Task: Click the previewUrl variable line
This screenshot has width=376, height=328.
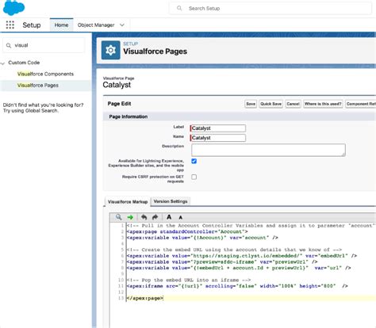Action: tap(222, 262)
